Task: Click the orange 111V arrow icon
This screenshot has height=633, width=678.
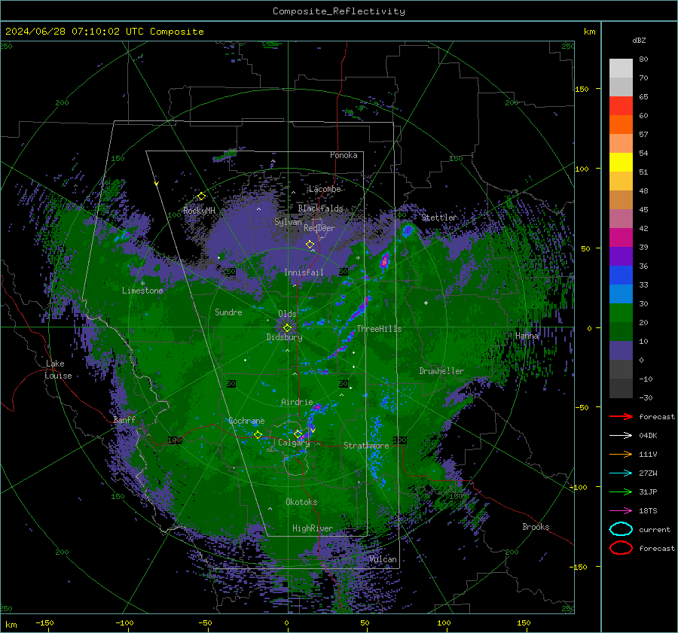Action: tap(621, 454)
